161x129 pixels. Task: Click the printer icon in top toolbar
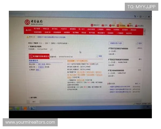[103, 25]
